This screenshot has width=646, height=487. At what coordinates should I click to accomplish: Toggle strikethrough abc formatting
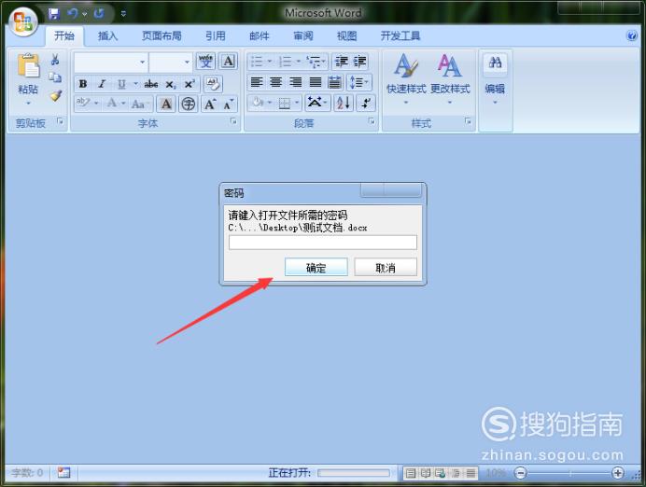151,84
